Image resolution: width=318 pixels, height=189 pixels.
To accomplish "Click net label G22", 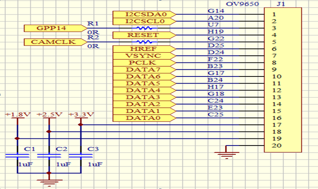I will pos(216,39).
